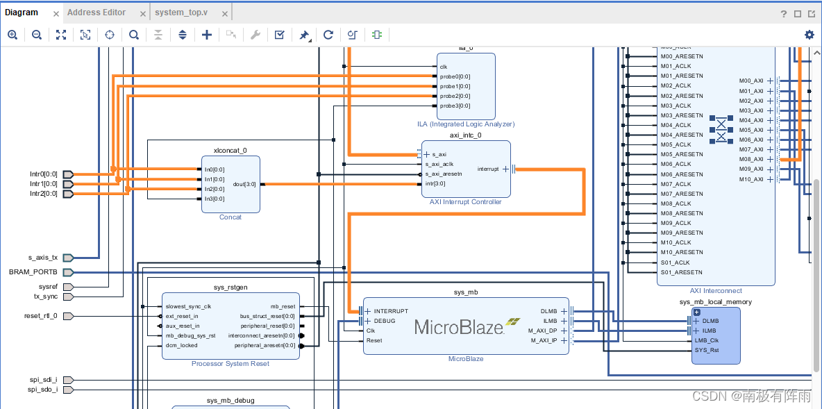Expand the INTERRUPT pin on sys_mb block
Viewport: 822px width, 409px height.
coord(367,311)
